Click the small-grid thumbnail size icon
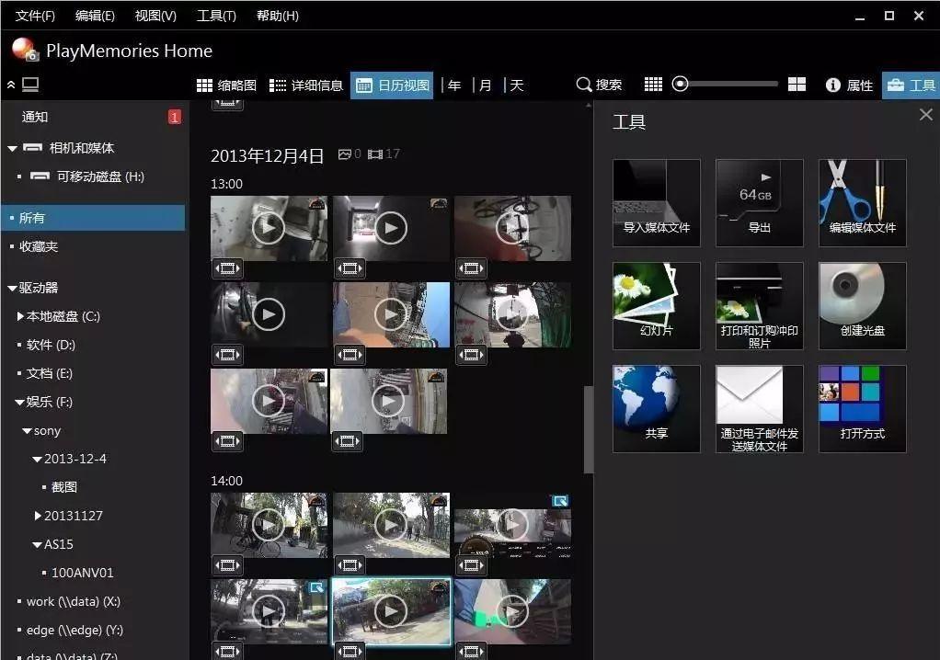 653,85
